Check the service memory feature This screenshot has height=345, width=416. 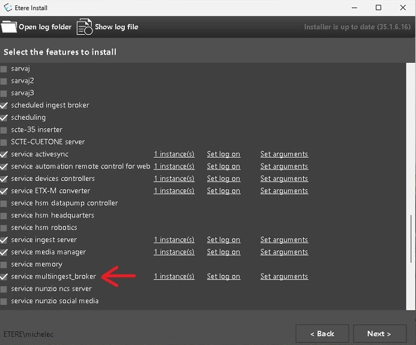click(x=4, y=265)
